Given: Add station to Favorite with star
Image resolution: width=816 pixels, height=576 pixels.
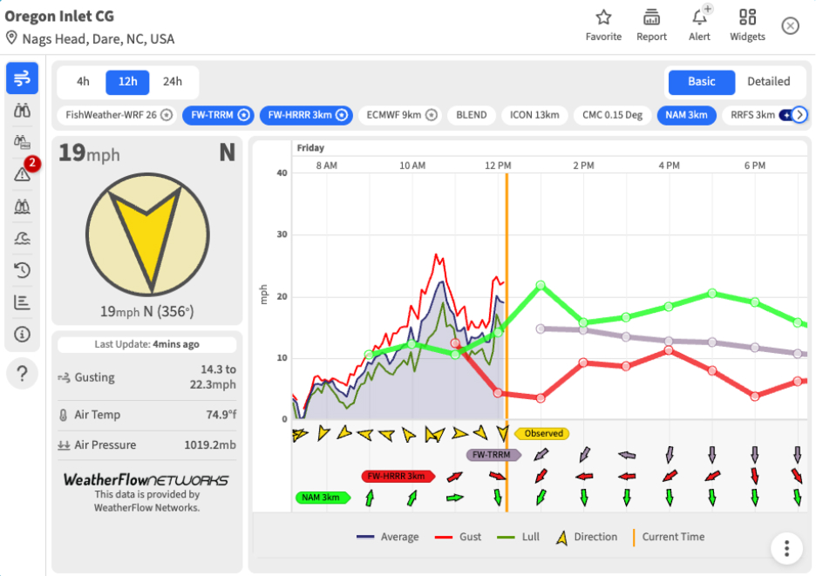Looking at the screenshot, I should (x=603, y=25).
